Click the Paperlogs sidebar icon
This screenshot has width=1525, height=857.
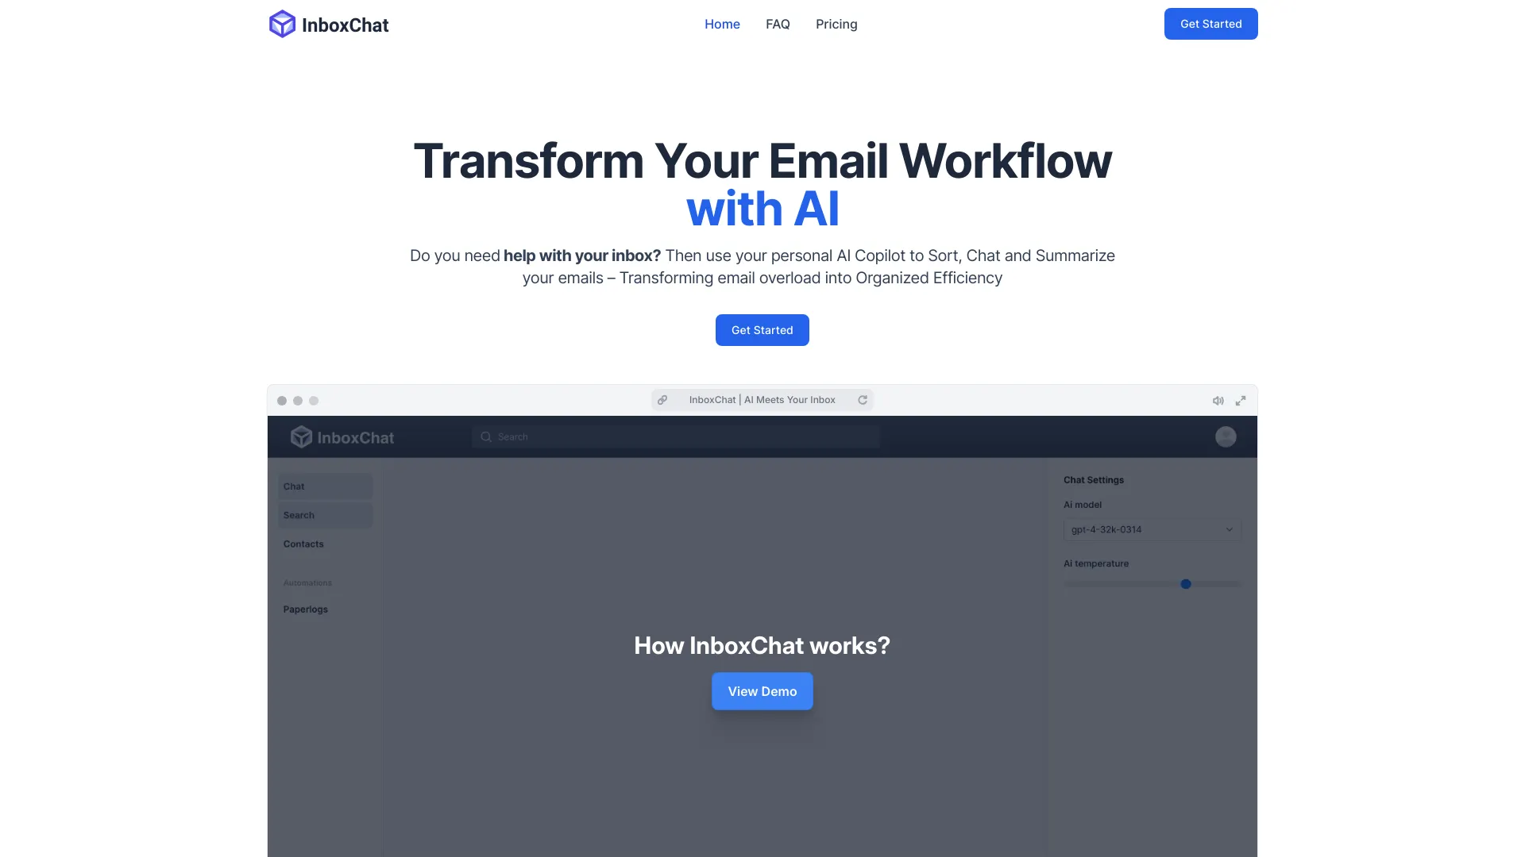coord(306,609)
